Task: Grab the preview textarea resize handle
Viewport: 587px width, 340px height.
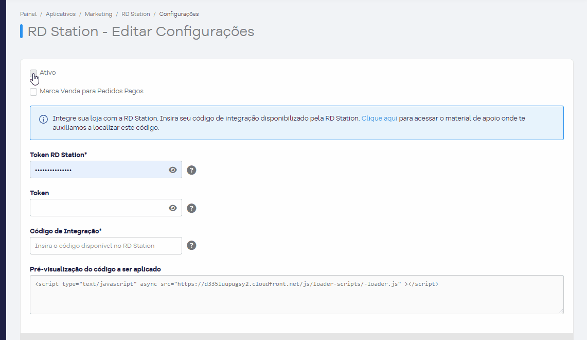Action: [561, 311]
